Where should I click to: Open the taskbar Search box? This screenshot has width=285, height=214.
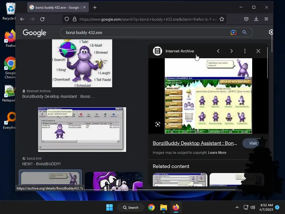coord(131,207)
